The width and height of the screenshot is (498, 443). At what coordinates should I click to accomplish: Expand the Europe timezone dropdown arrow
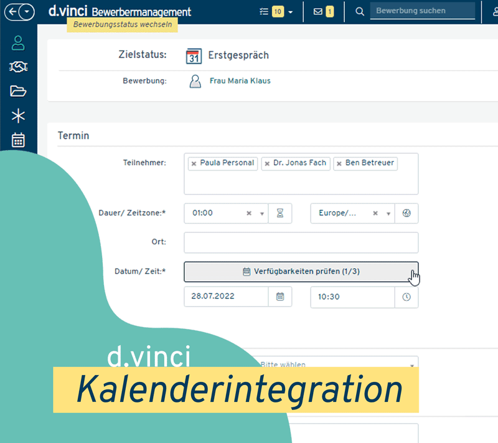pos(388,213)
